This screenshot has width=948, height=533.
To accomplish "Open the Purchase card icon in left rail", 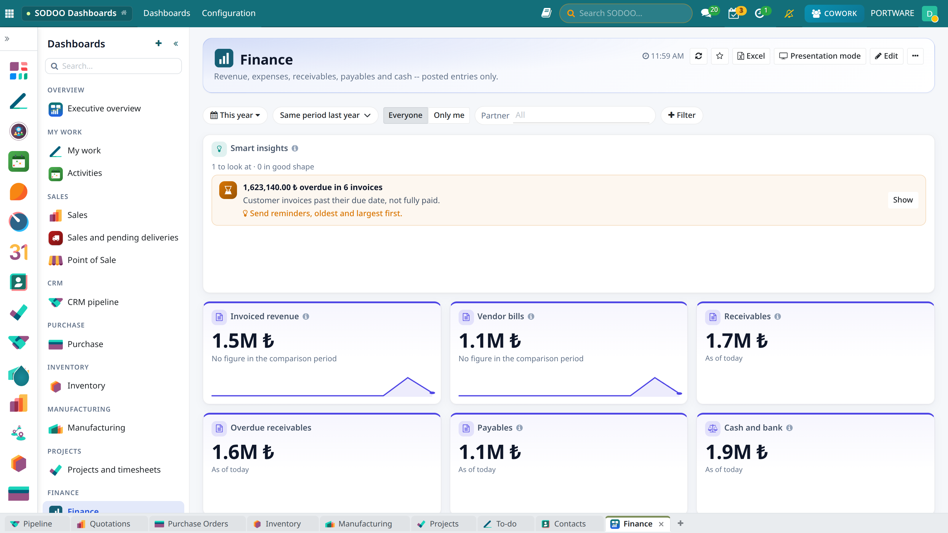I will [x=18, y=494].
